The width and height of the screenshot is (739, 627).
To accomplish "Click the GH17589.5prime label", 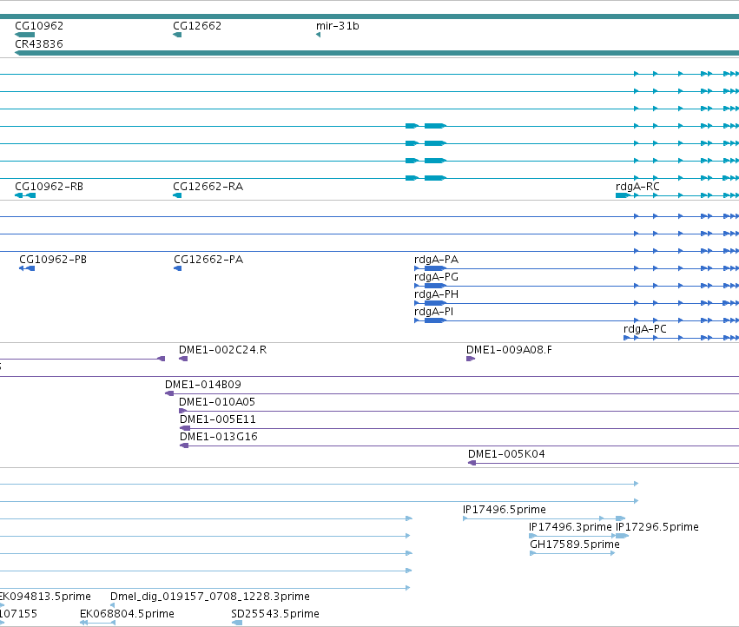I will coord(575,544).
